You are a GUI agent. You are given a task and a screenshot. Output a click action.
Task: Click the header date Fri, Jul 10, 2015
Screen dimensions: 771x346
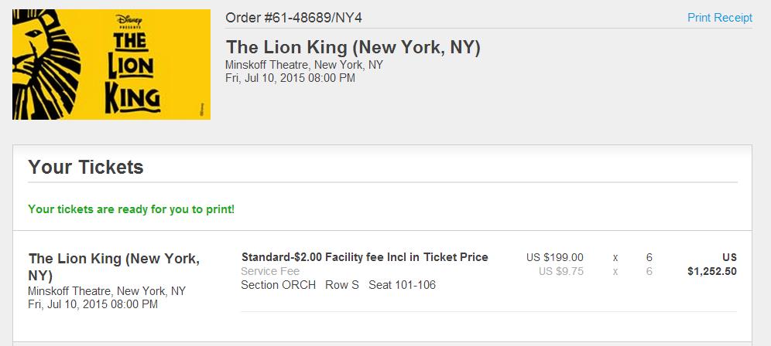290,78
